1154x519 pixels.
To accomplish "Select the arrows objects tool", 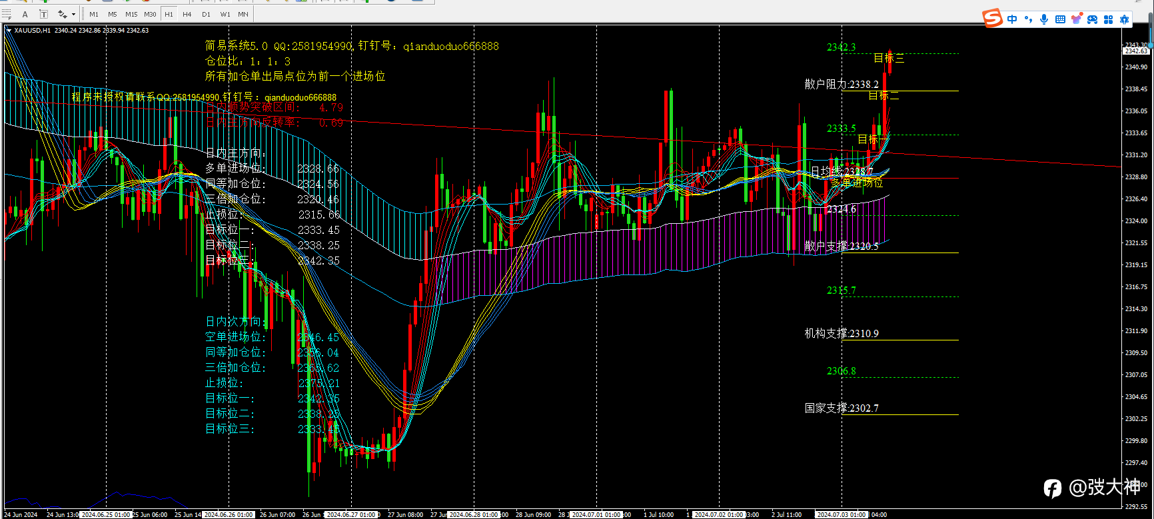I will 63,14.
